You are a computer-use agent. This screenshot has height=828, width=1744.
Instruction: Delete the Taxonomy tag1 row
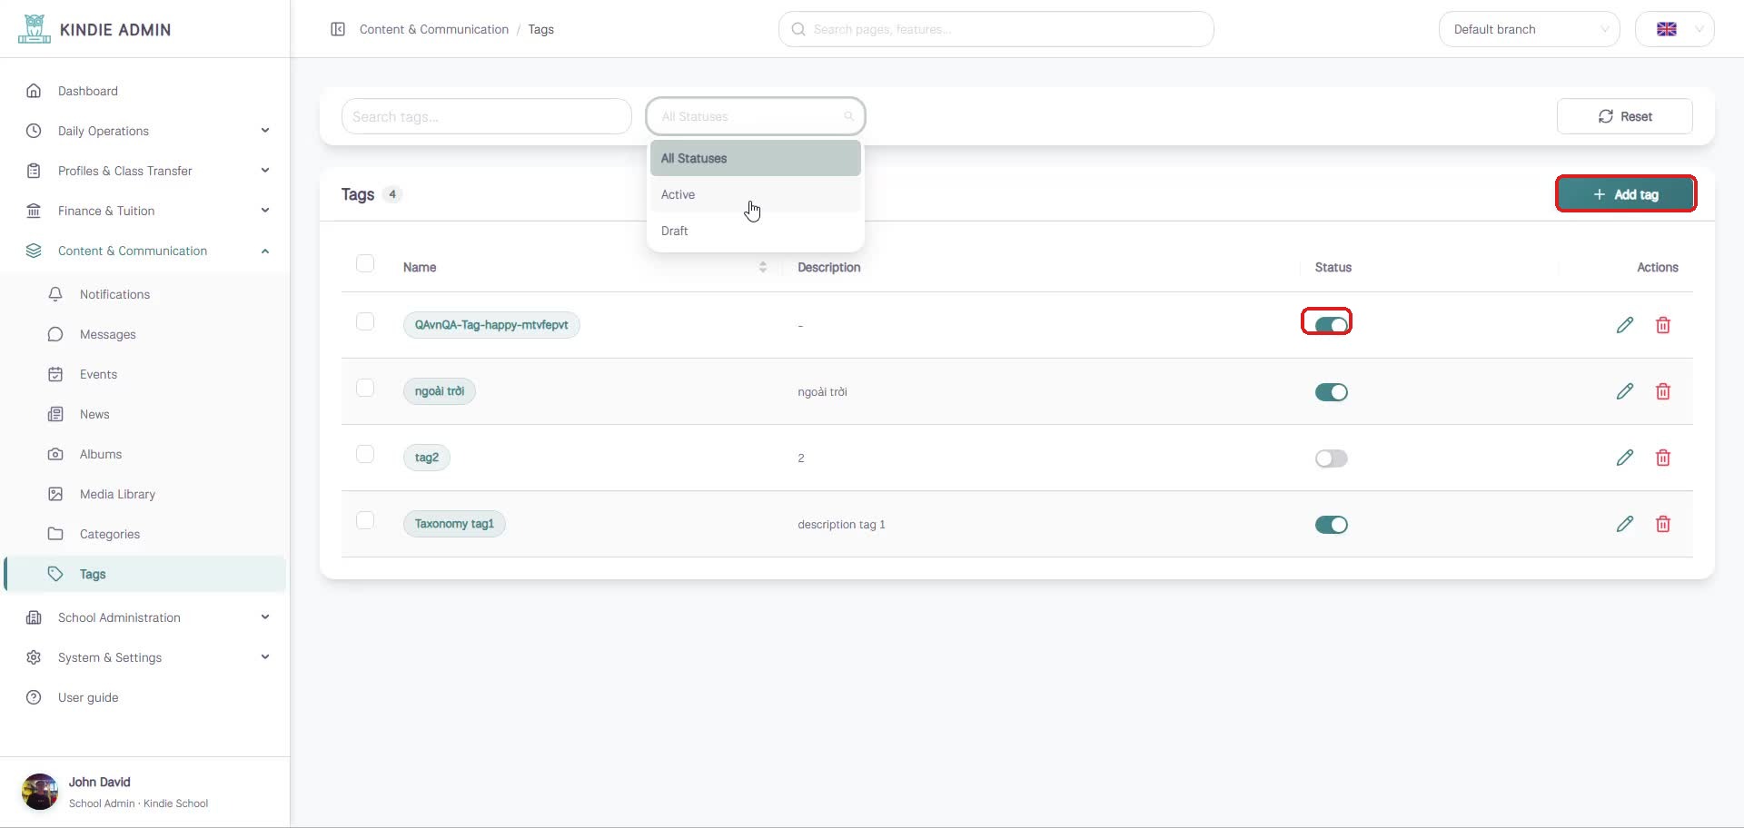[x=1663, y=524]
